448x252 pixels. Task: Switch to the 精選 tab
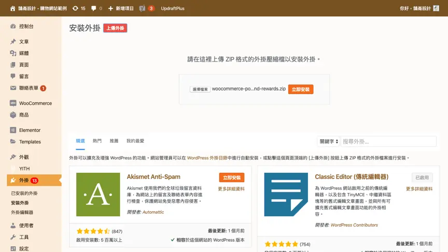[x=80, y=141]
